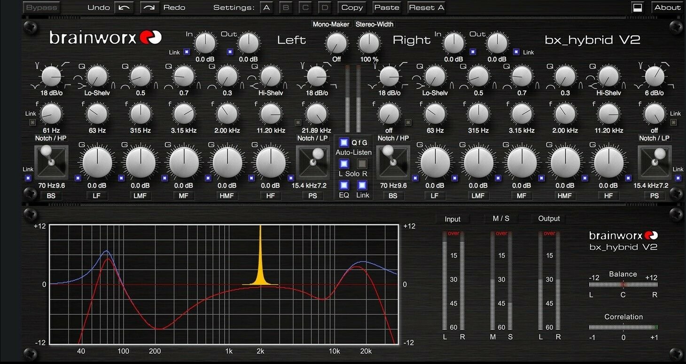Click the Balance meter center marker
686x364 pixels.
623,284
